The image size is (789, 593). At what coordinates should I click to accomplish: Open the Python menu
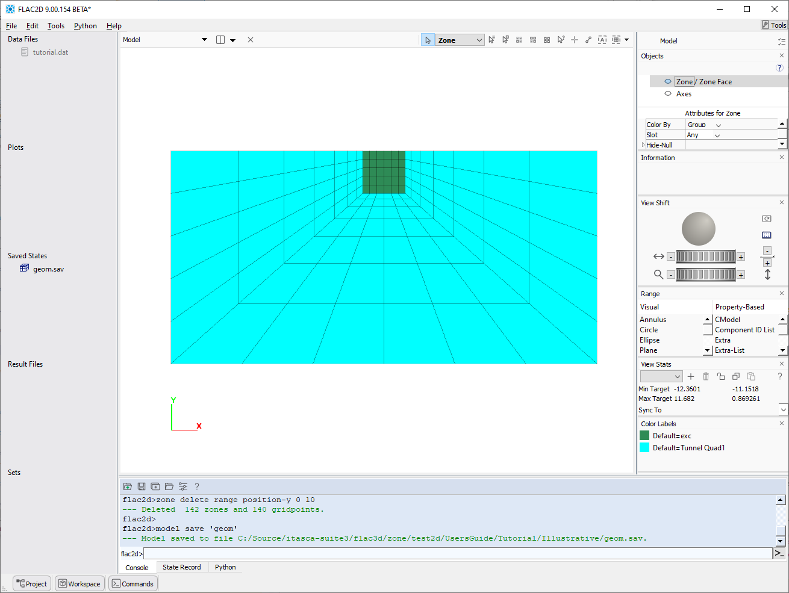pyautogui.click(x=85, y=26)
